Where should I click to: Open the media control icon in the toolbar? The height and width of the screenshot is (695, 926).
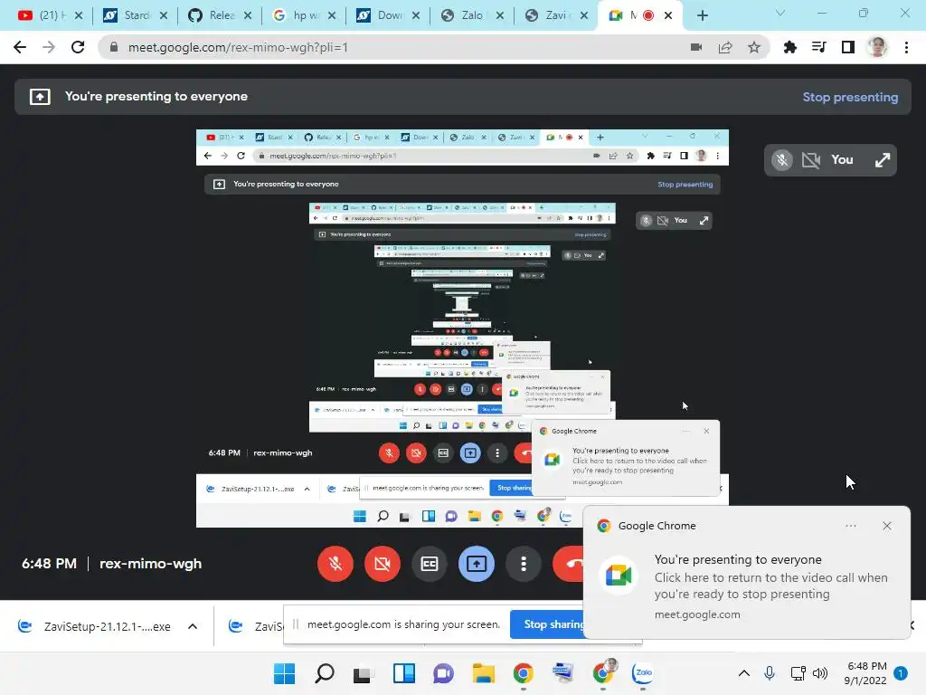tap(819, 47)
